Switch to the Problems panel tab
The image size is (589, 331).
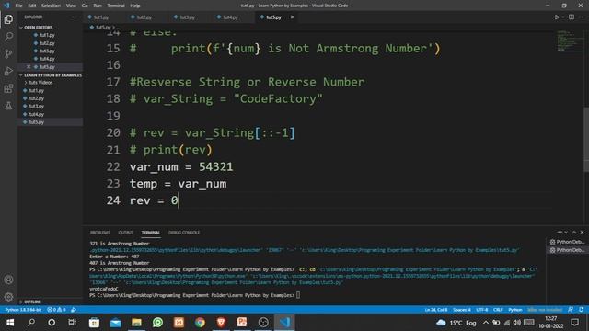(100, 233)
